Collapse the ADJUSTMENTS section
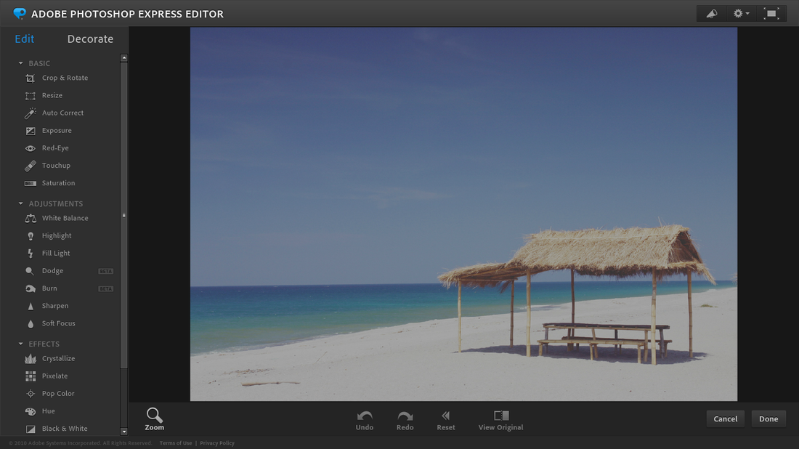Image resolution: width=799 pixels, height=449 pixels. [x=21, y=203]
